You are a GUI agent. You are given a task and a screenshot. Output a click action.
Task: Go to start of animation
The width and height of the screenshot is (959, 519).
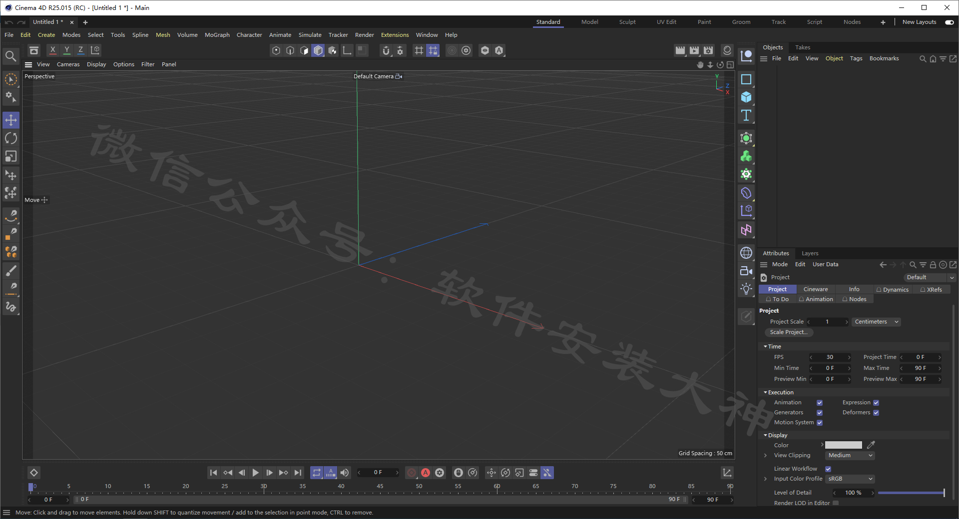(214, 473)
